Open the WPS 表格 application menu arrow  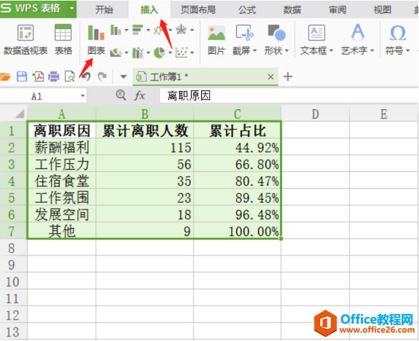pos(71,8)
